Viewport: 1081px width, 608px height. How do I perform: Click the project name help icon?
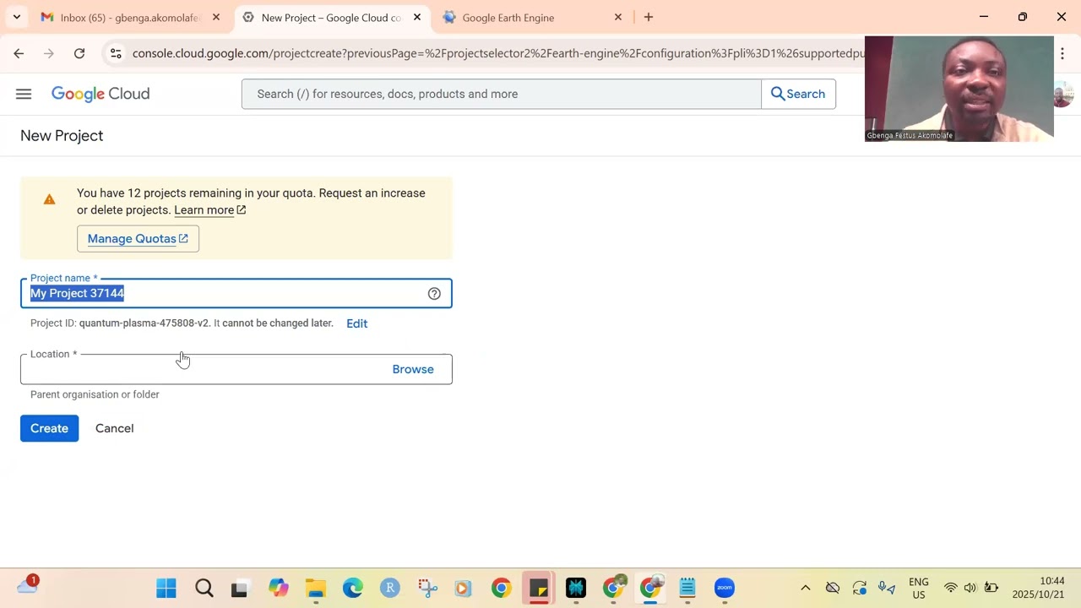tap(434, 293)
